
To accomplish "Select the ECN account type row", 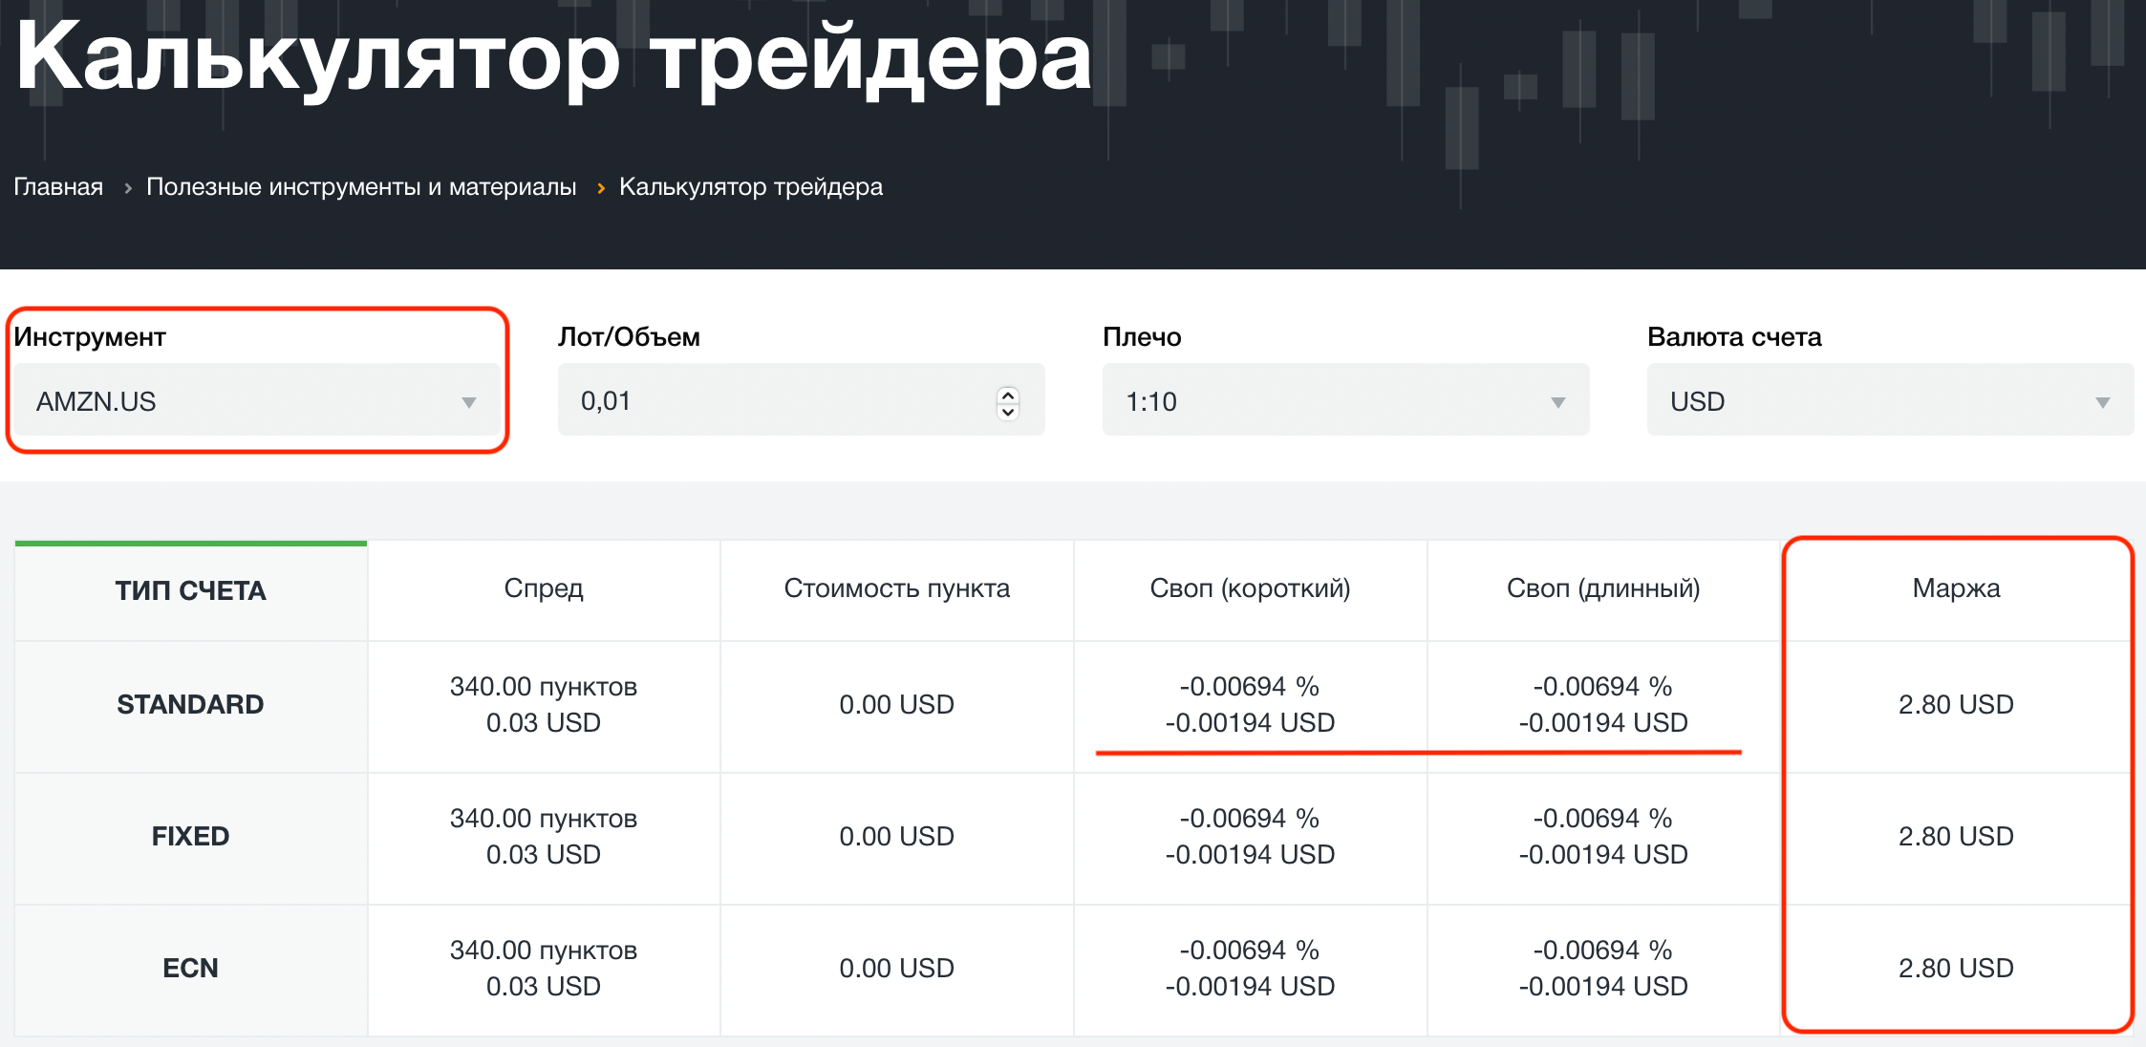I will pos(190,968).
